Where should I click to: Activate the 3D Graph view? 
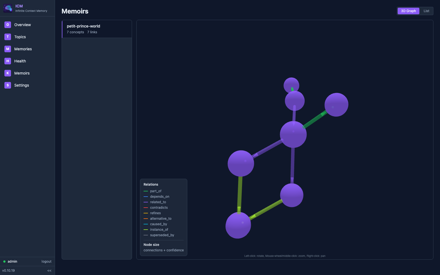[x=408, y=11]
